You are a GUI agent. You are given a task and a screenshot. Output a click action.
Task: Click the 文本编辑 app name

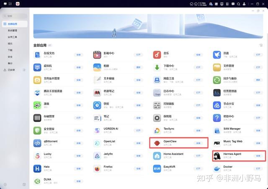[x=109, y=79]
